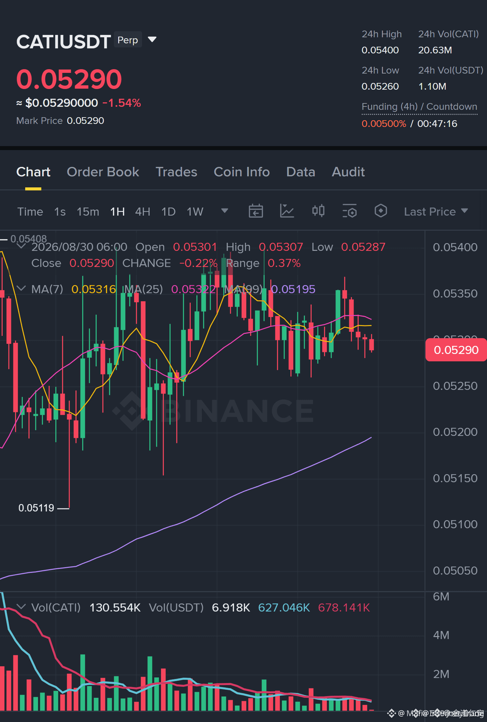487x722 pixels.
Task: Select the 1W interval
Action: [195, 212]
